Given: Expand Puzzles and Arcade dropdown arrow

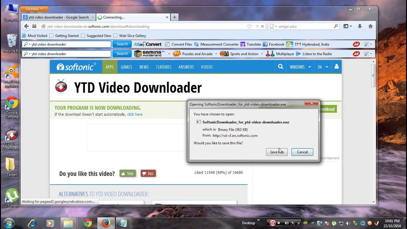Looking at the screenshot, I should (x=216, y=54).
